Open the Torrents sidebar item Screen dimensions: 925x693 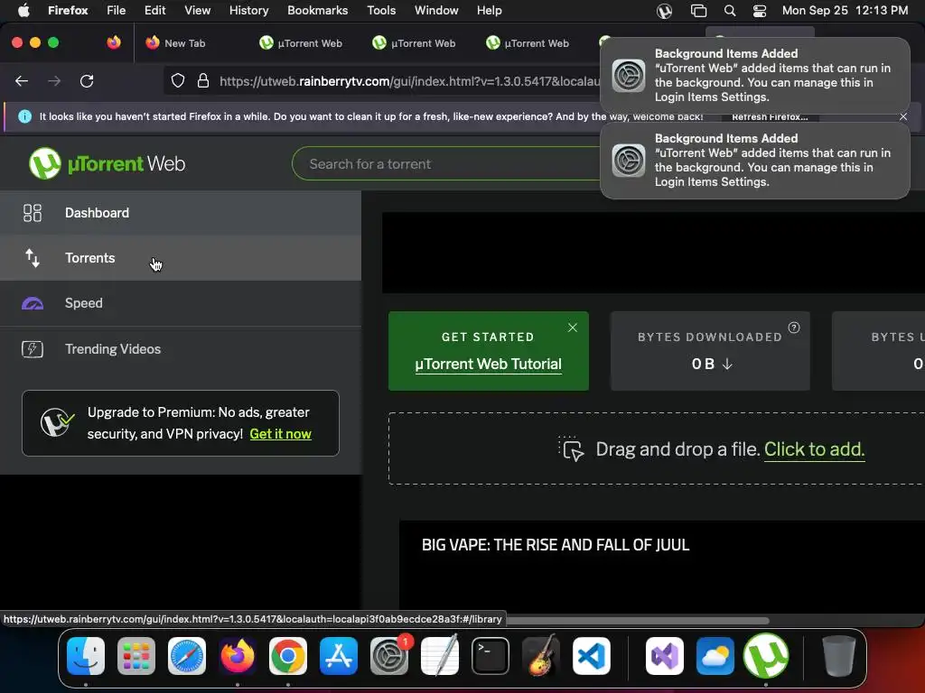181,258
